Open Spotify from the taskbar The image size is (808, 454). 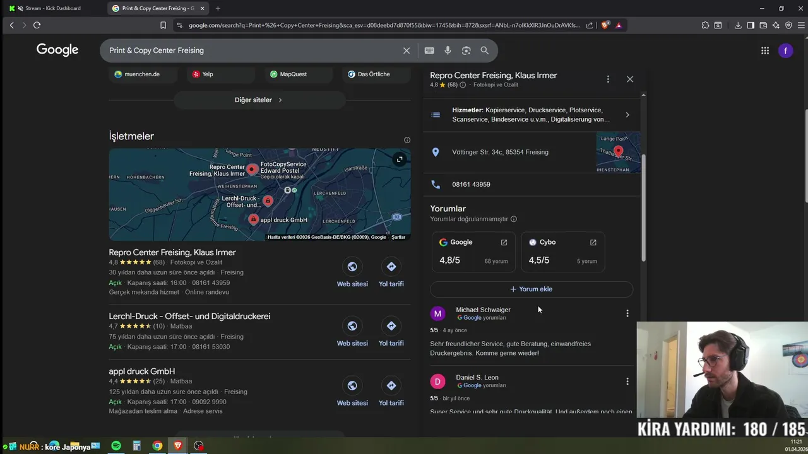point(116,446)
